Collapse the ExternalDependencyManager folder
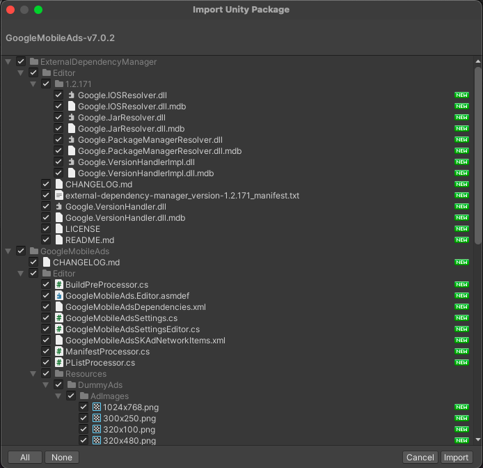The height and width of the screenshot is (468, 483). pos(8,62)
